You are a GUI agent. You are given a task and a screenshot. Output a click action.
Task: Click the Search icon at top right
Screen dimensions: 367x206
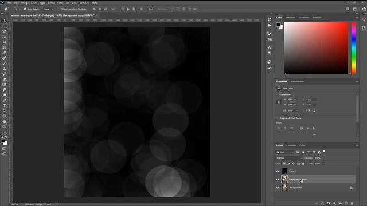pyautogui.click(x=348, y=9)
